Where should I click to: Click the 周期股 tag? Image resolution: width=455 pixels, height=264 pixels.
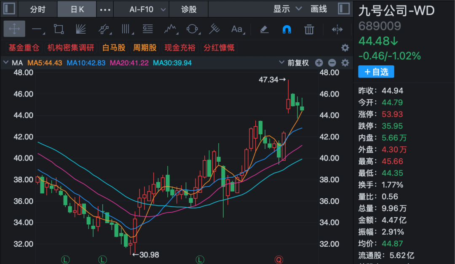145,48
